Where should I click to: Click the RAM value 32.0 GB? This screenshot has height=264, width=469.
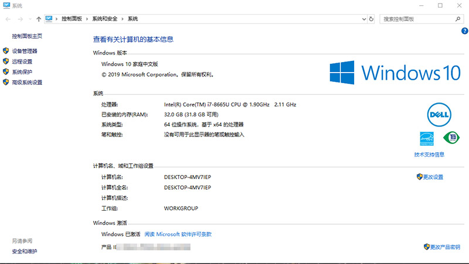[191, 115]
